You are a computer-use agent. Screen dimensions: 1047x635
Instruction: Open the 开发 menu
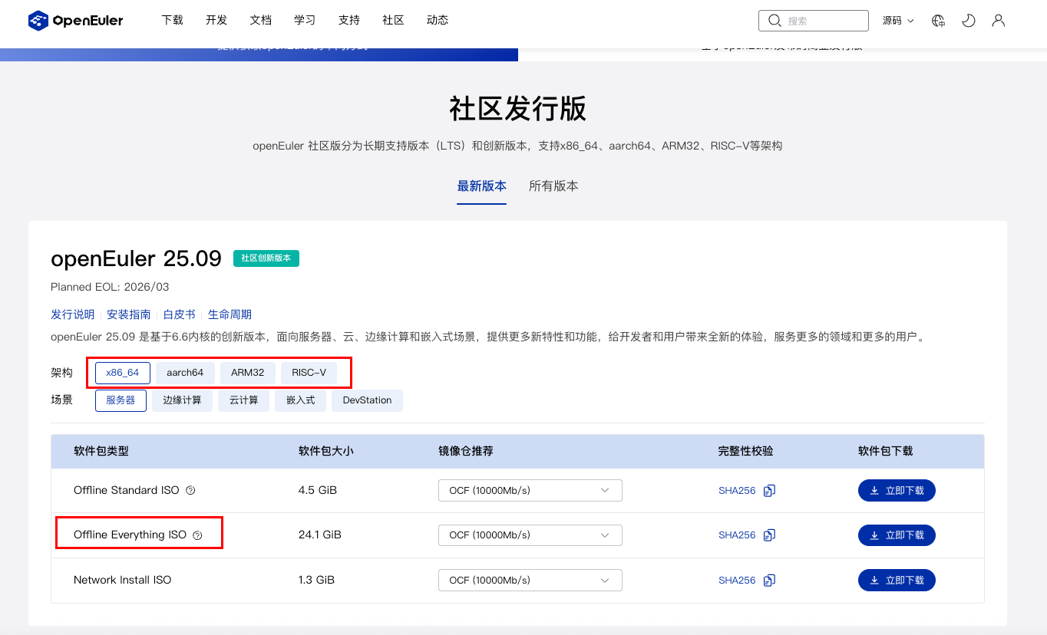pos(216,21)
